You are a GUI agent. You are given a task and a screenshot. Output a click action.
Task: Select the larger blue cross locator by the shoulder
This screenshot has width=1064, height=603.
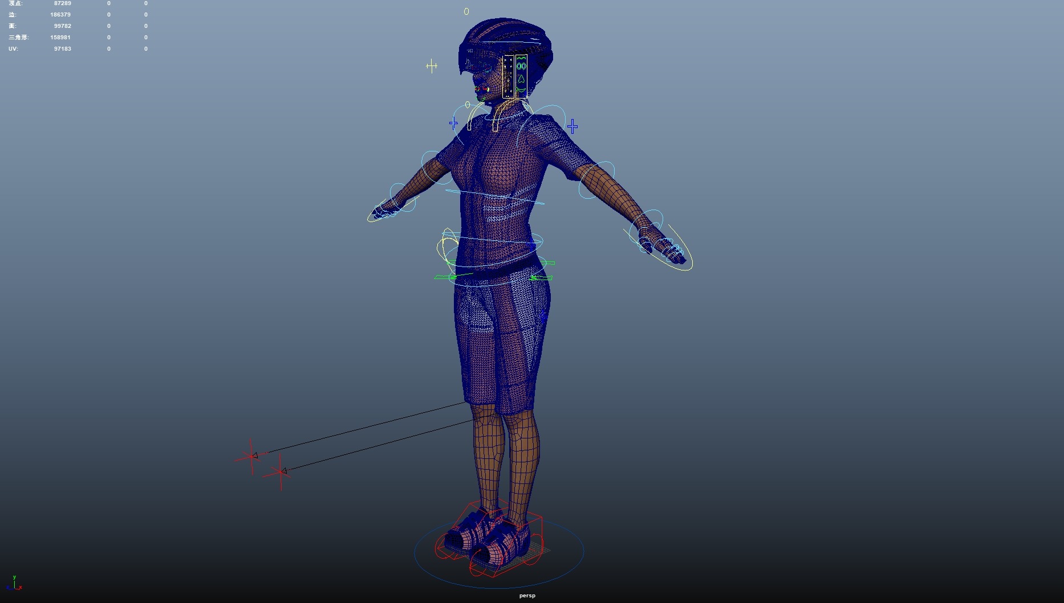572,126
